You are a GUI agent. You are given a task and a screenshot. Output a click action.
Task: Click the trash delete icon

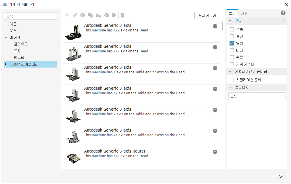click(x=122, y=15)
